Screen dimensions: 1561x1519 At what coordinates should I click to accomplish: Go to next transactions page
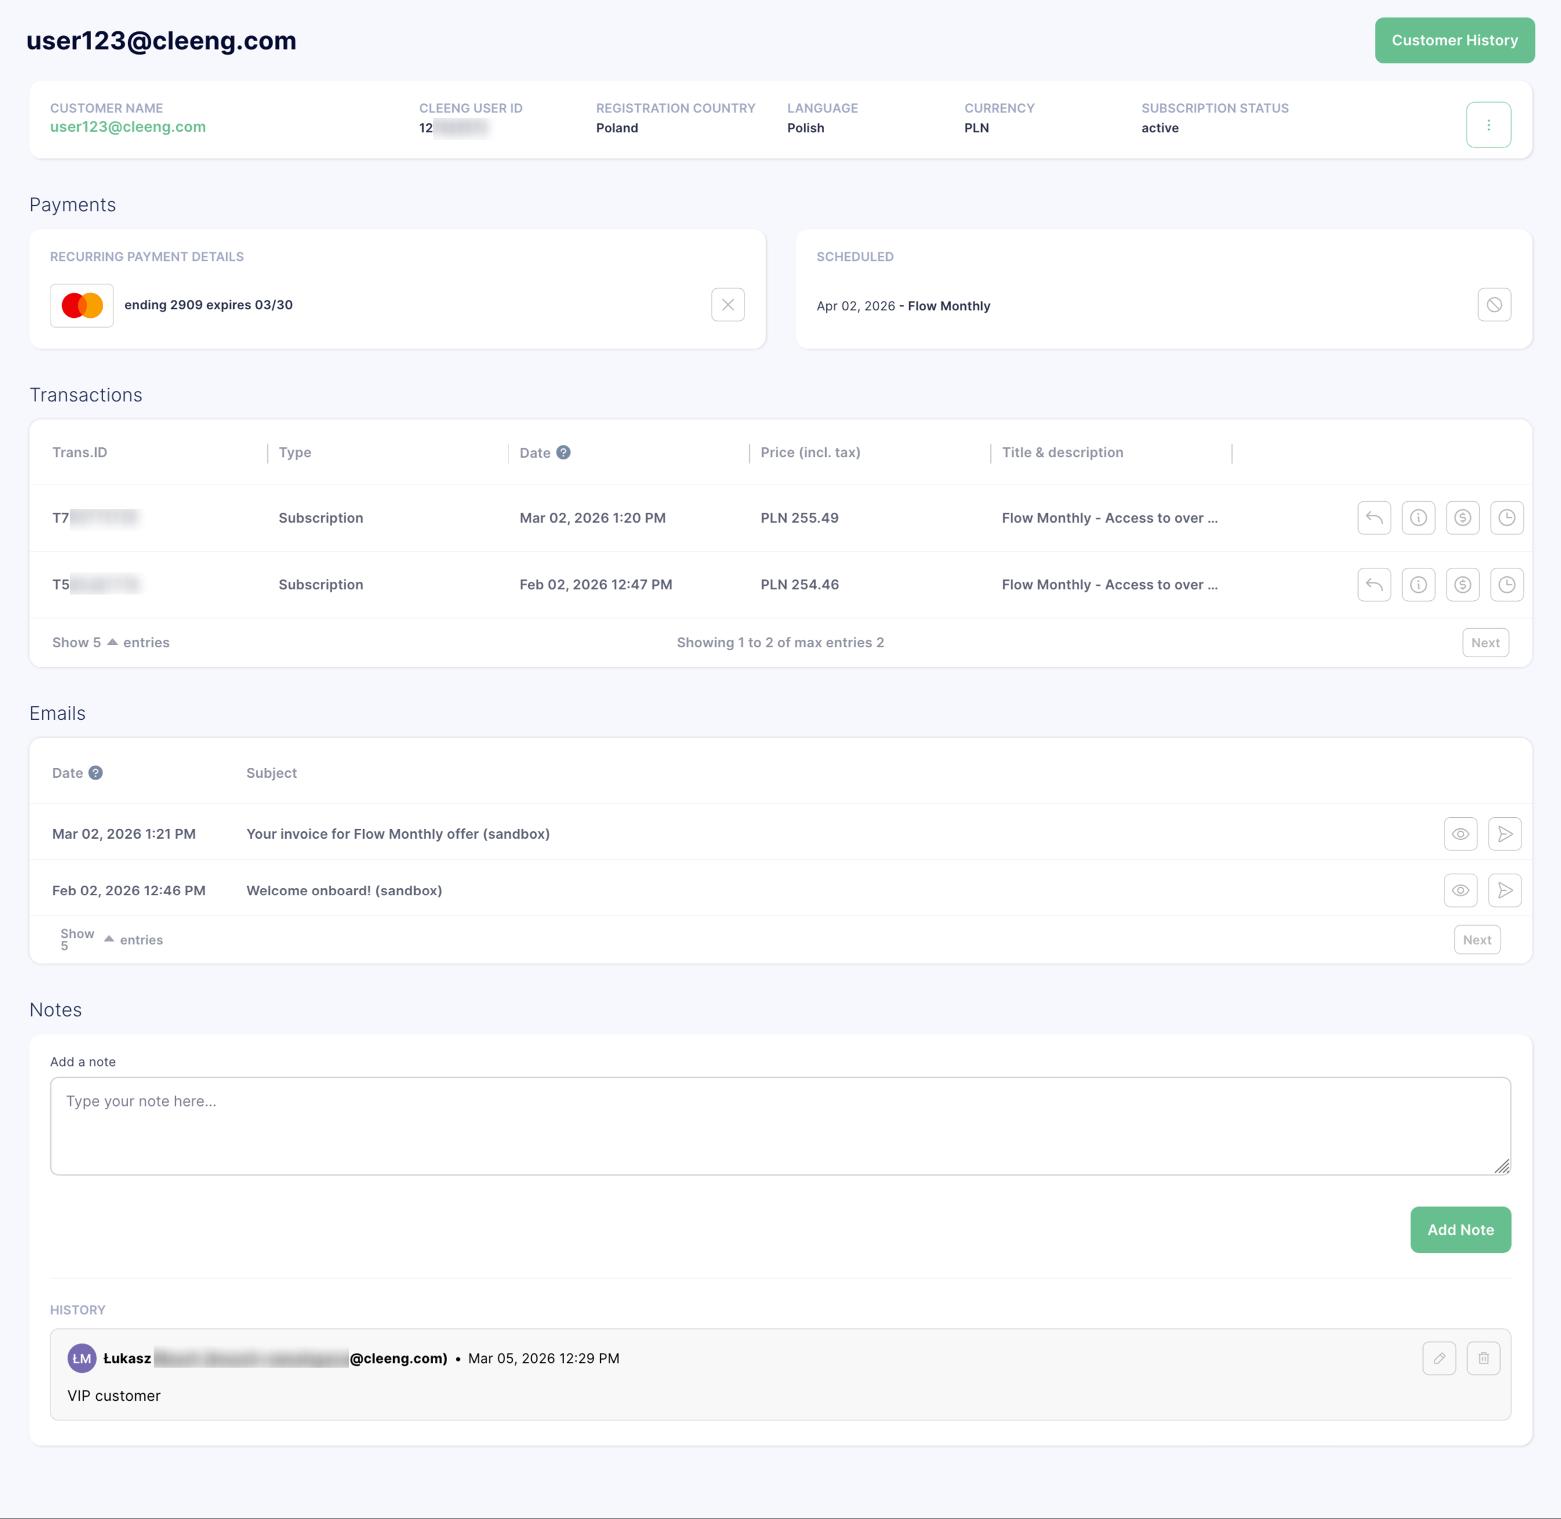coord(1485,642)
